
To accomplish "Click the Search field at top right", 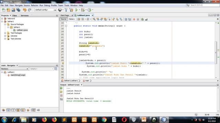I will tap(202, 5).
